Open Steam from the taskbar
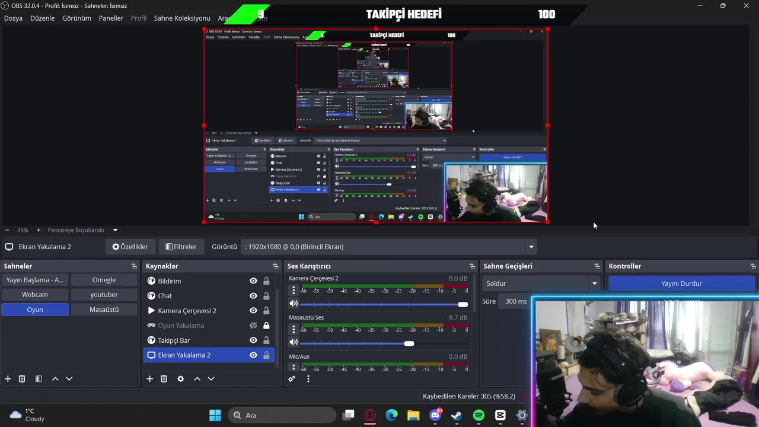759x427 pixels. click(x=457, y=415)
